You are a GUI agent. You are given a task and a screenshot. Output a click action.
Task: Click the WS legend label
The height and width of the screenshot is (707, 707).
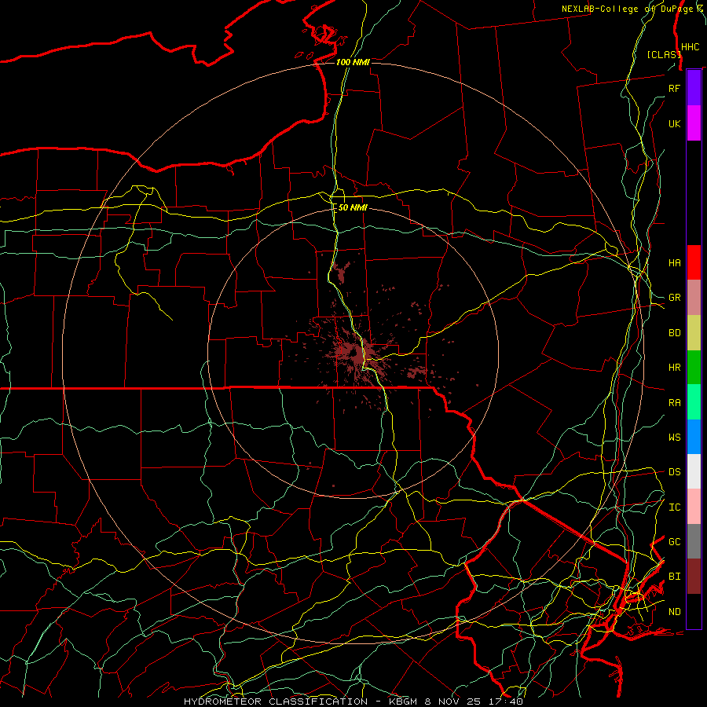pyautogui.click(x=674, y=437)
